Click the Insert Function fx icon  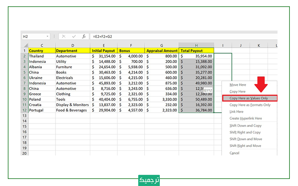[x=84, y=36]
